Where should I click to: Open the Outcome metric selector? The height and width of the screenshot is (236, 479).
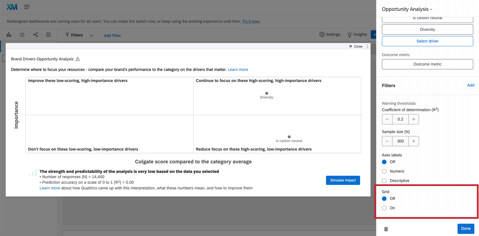tap(427, 64)
